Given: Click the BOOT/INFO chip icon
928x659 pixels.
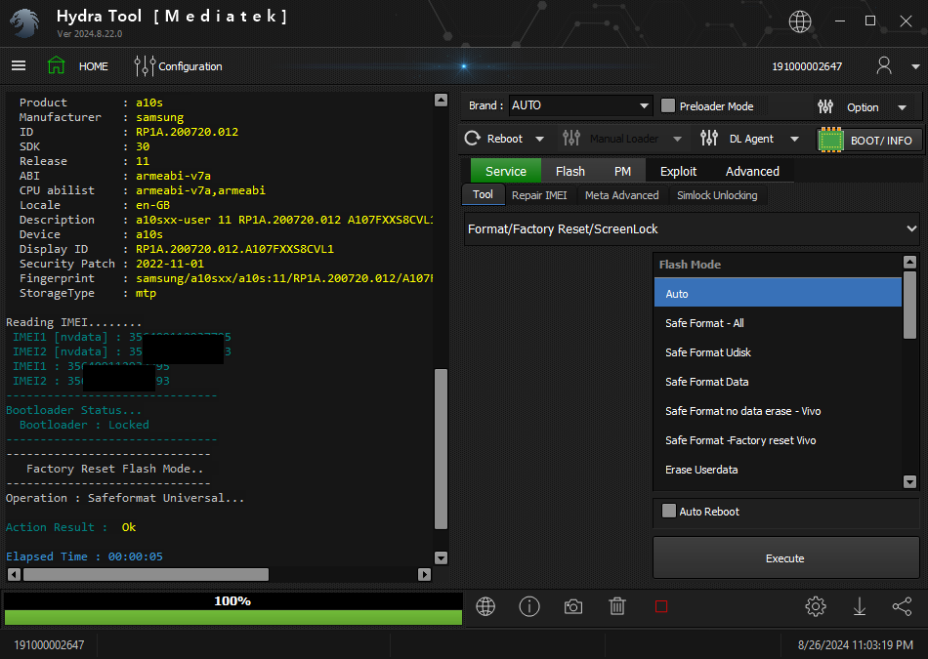Looking at the screenshot, I should (830, 141).
